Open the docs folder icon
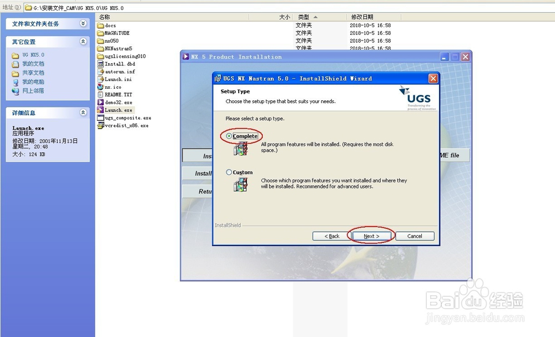555x337 pixels. point(100,25)
